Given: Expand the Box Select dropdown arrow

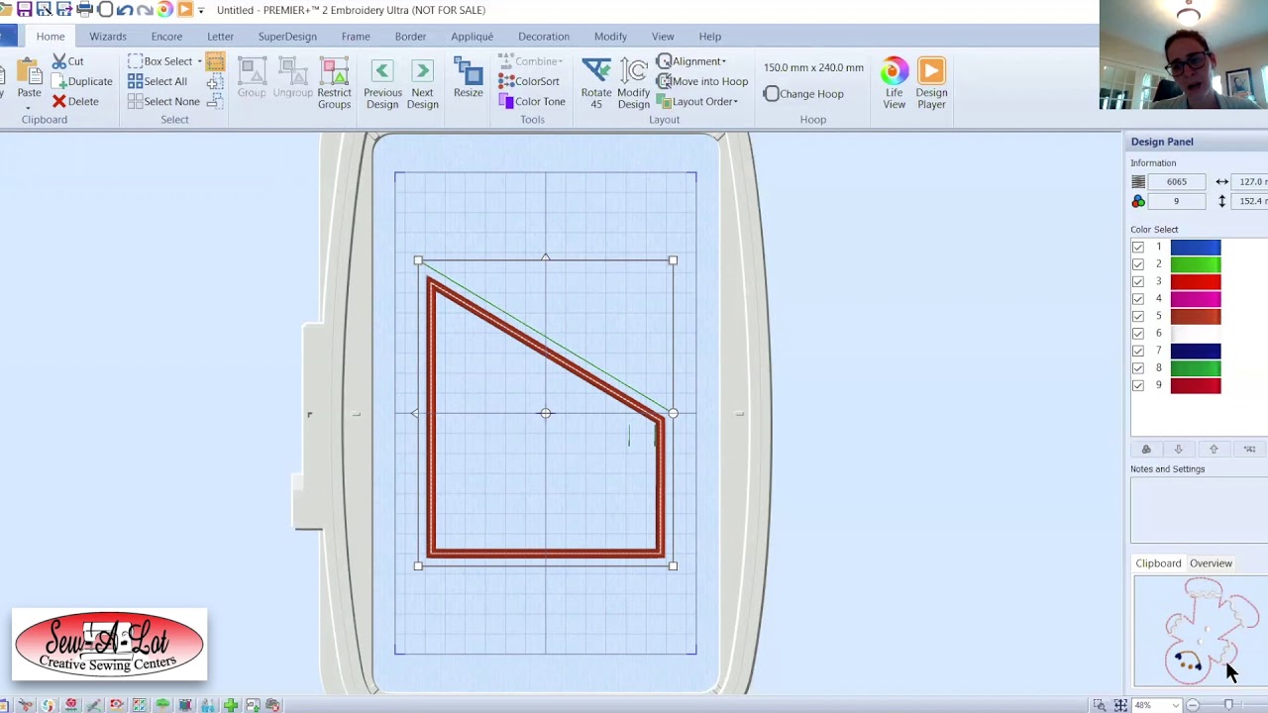Looking at the screenshot, I should pos(199,61).
